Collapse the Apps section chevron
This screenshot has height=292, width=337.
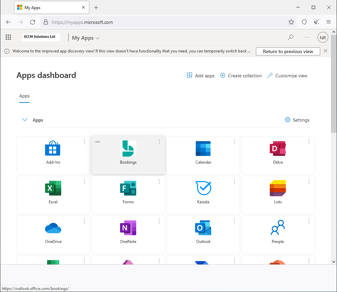point(25,120)
